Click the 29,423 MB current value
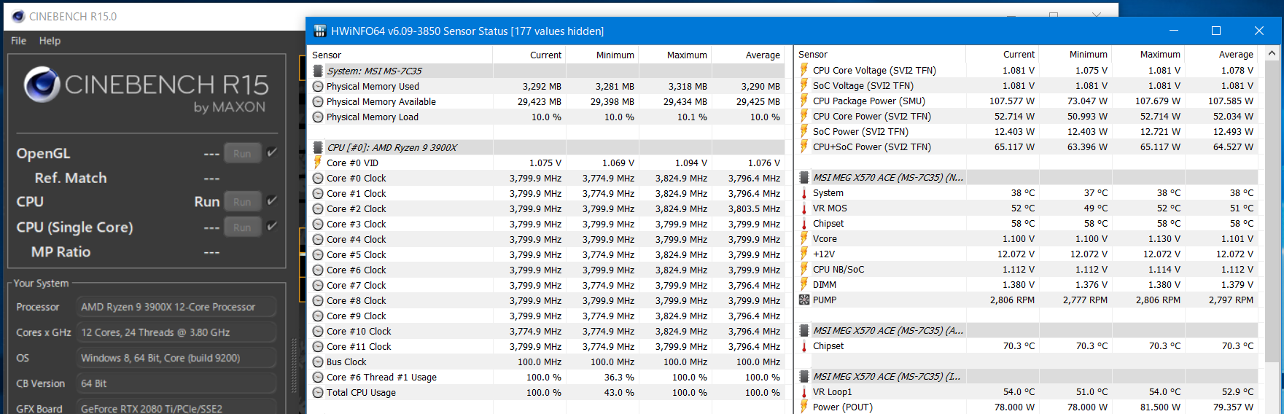 click(540, 101)
